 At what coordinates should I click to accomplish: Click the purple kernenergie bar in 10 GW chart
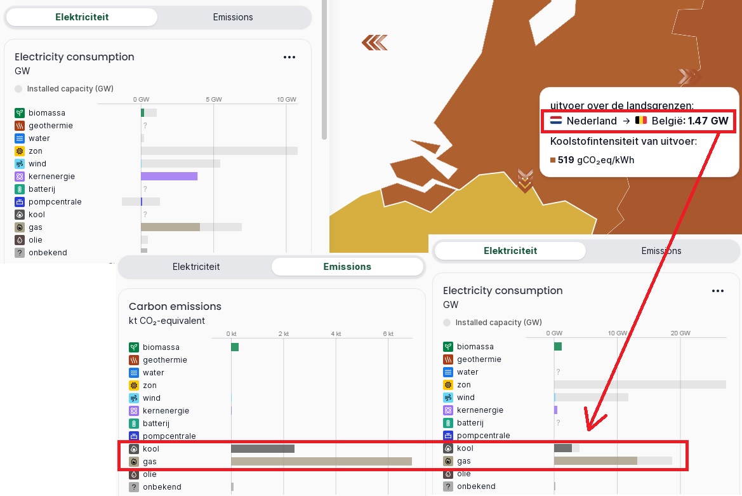point(169,177)
